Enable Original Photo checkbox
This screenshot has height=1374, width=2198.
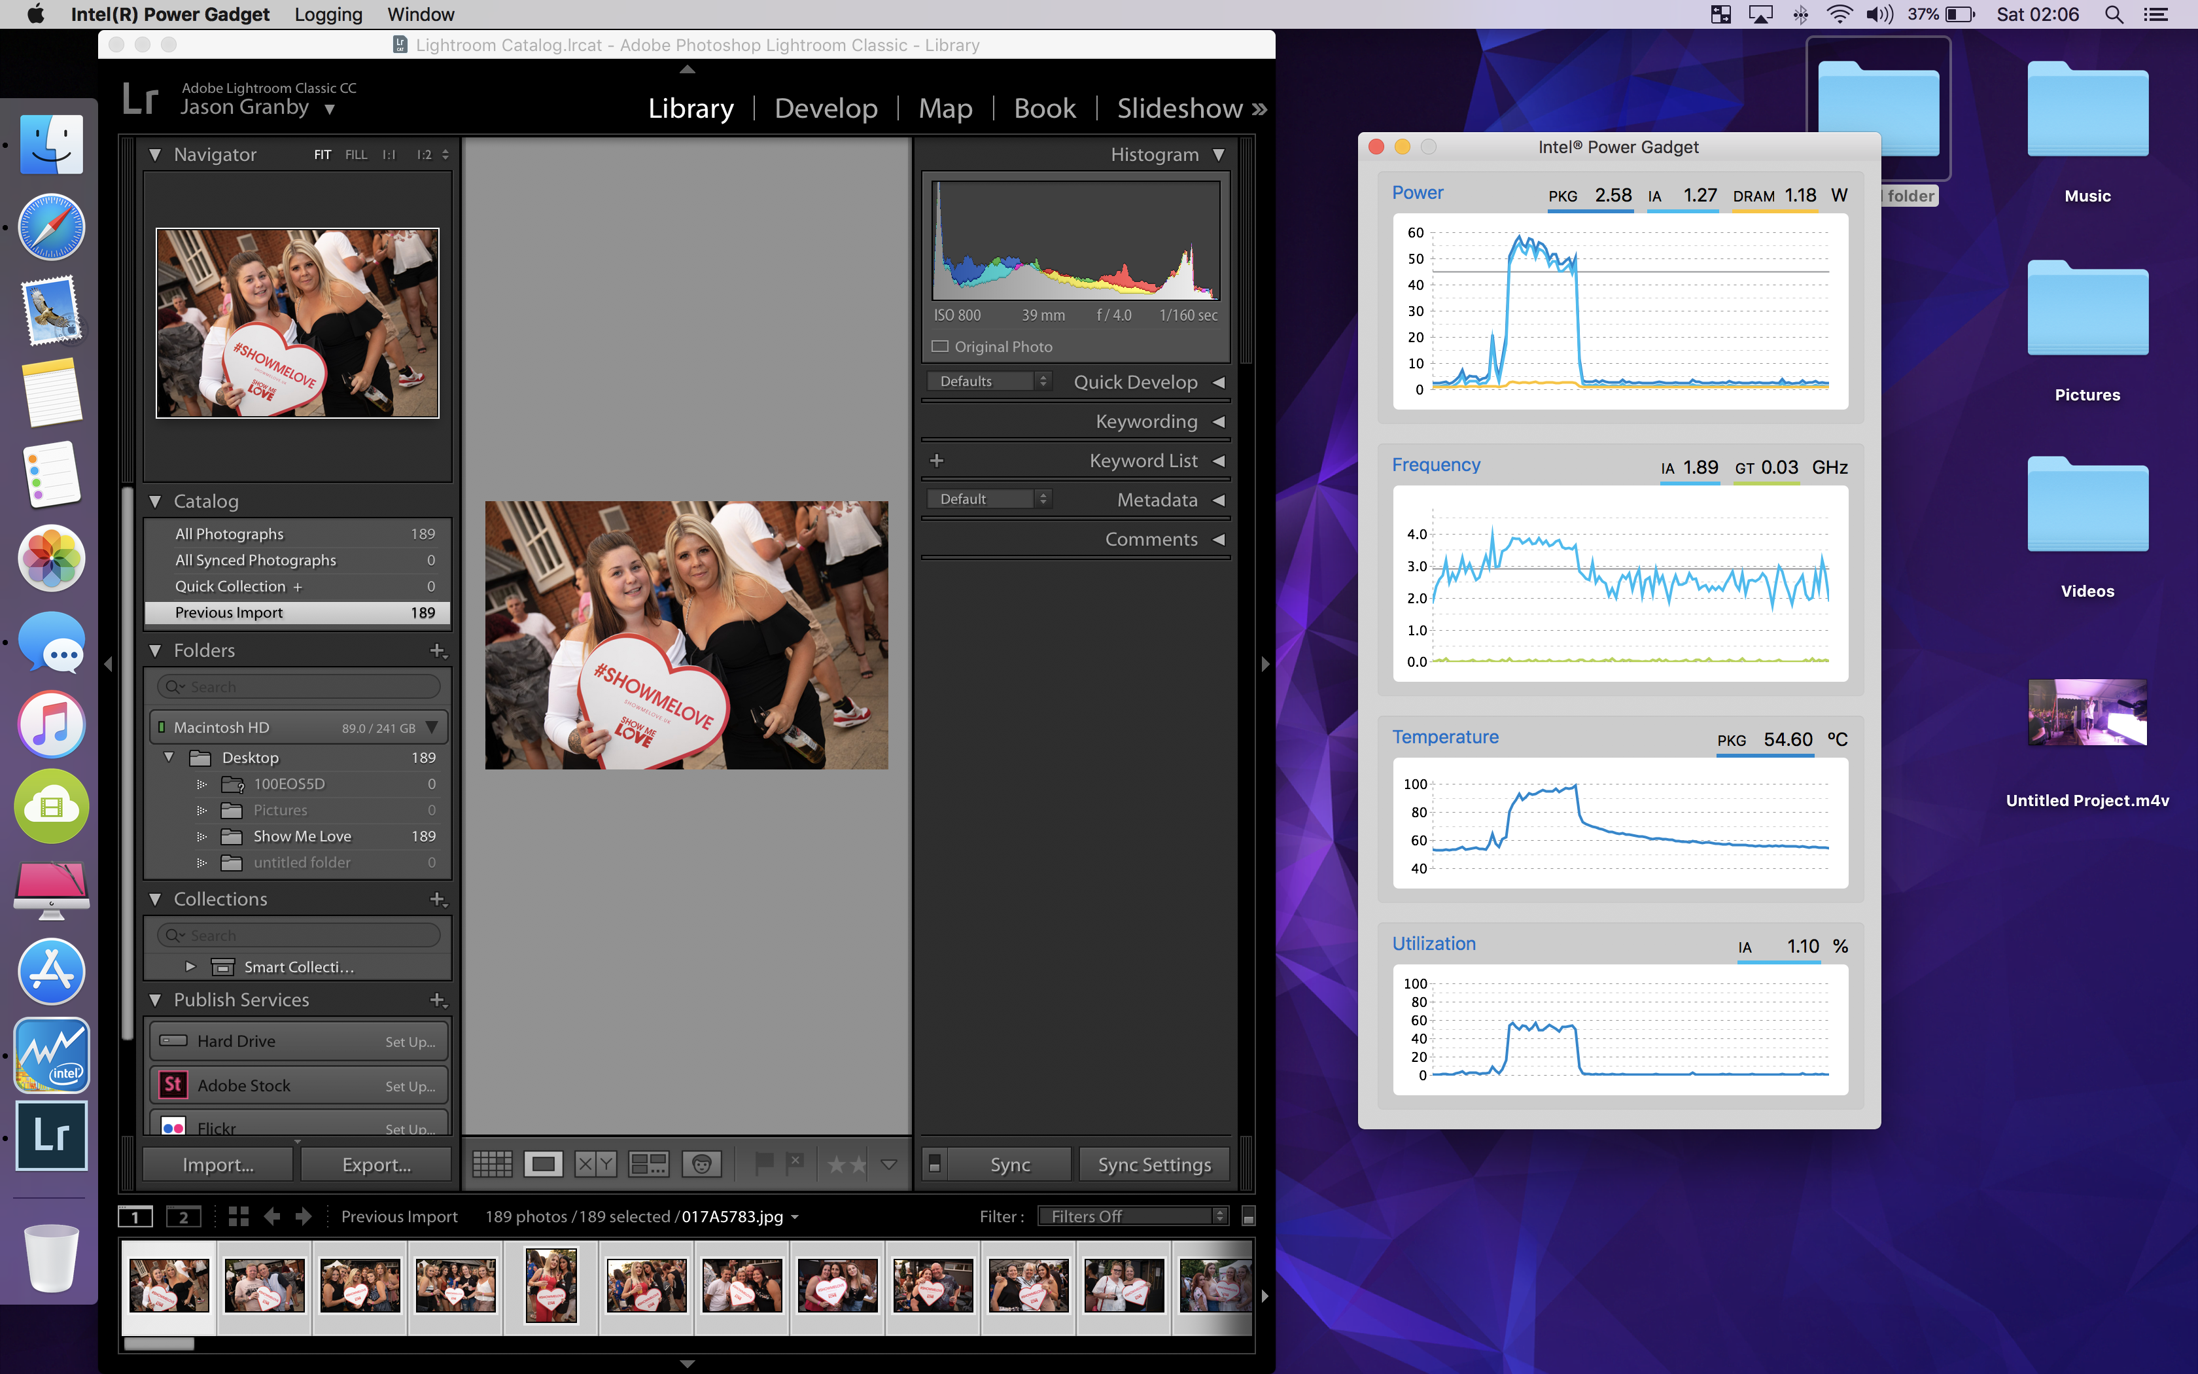pyautogui.click(x=940, y=346)
